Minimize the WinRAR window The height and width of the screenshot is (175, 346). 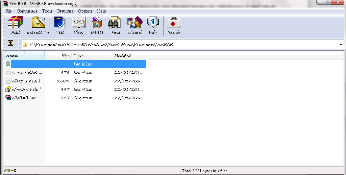320,2
